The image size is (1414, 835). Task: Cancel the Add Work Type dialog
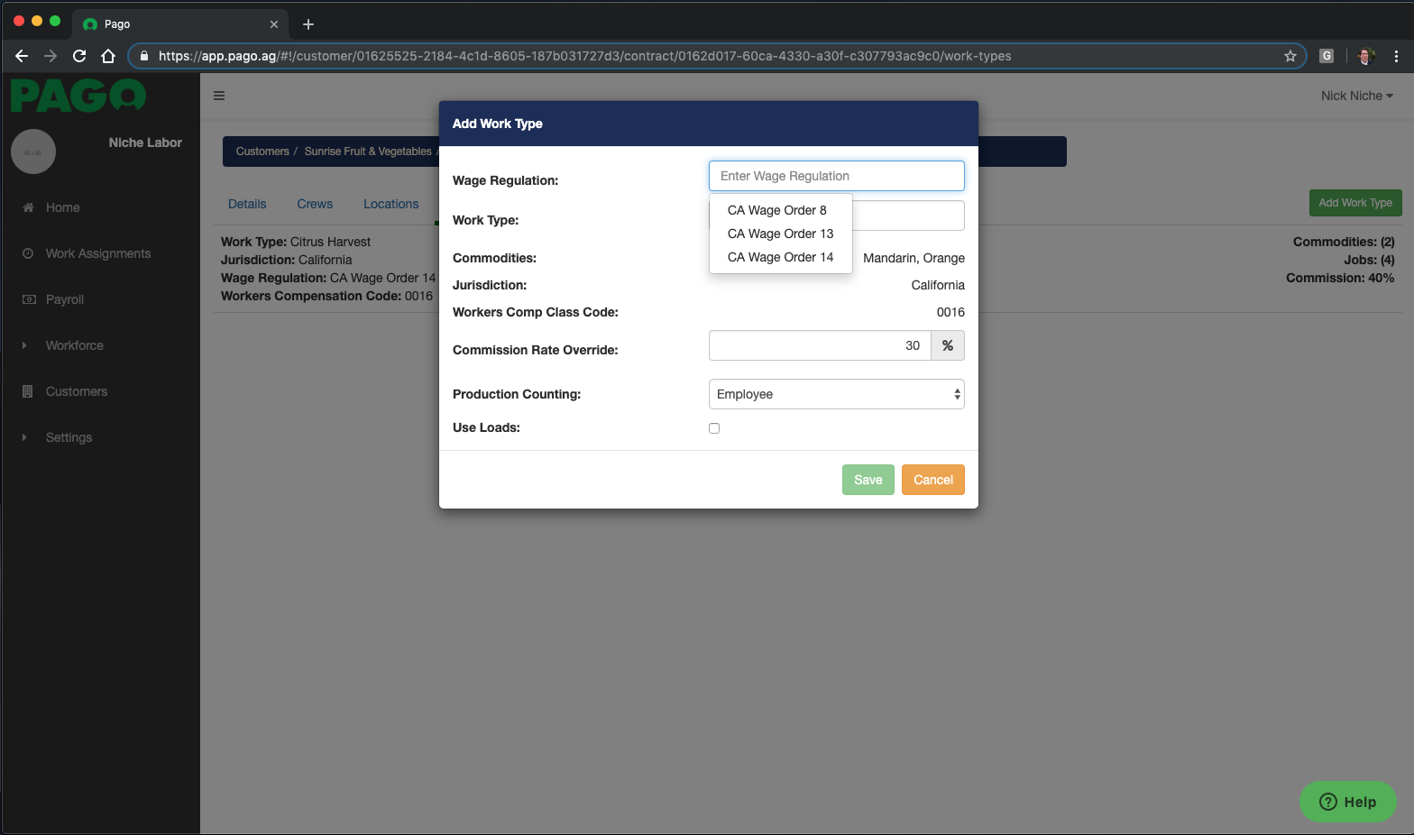click(x=933, y=480)
